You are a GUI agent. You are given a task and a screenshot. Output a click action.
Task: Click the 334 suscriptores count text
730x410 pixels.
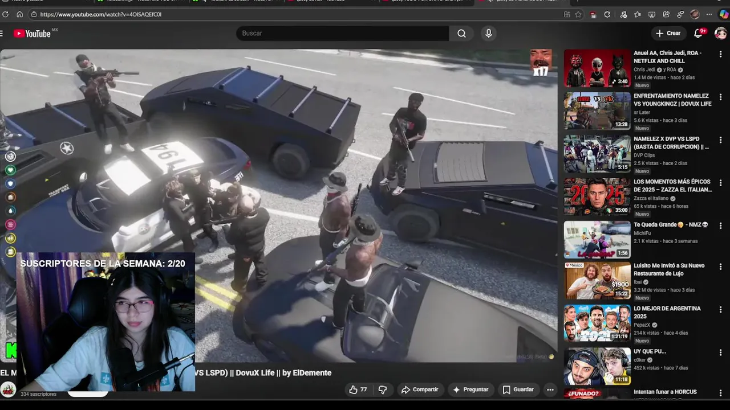coord(38,394)
